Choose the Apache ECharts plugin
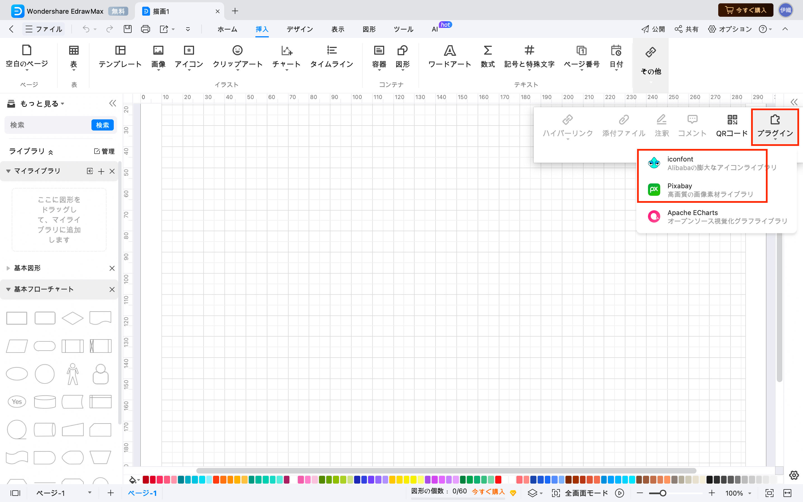Viewport: 803px width, 502px height. click(x=717, y=217)
